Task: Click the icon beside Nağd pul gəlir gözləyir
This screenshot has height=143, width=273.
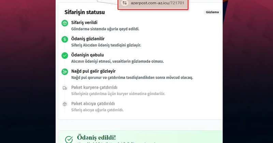Action: [65, 72]
